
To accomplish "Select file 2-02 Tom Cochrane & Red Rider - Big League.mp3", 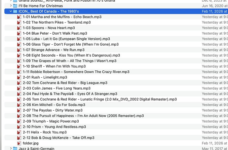I will pyautogui.click(x=65, y=83).
